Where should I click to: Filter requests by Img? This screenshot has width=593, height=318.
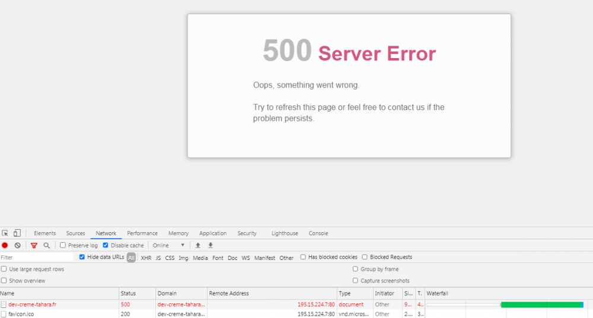click(x=183, y=258)
